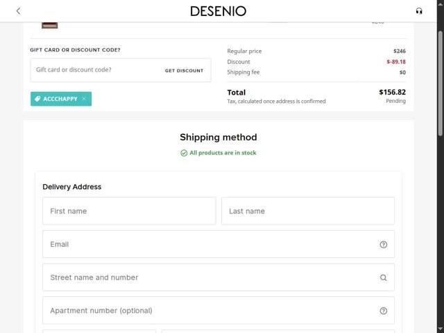Click the Last name field
The height and width of the screenshot is (333, 444).
pyautogui.click(x=308, y=211)
